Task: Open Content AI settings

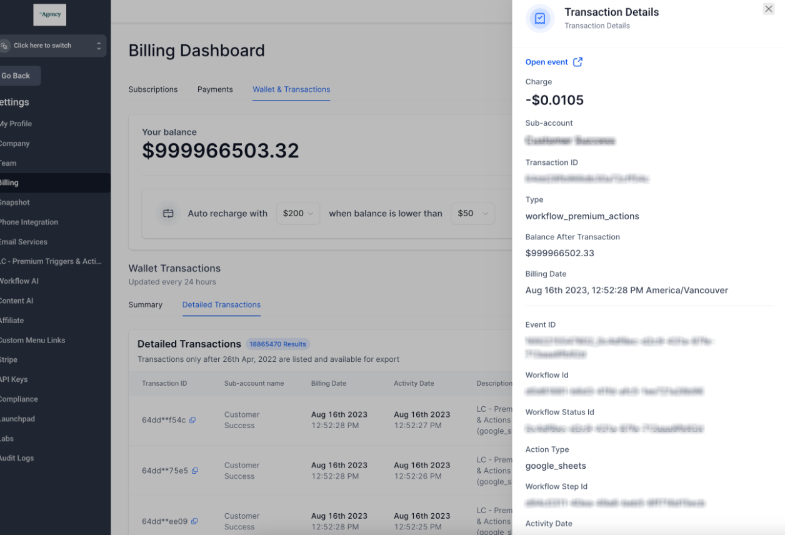Action: tap(17, 301)
